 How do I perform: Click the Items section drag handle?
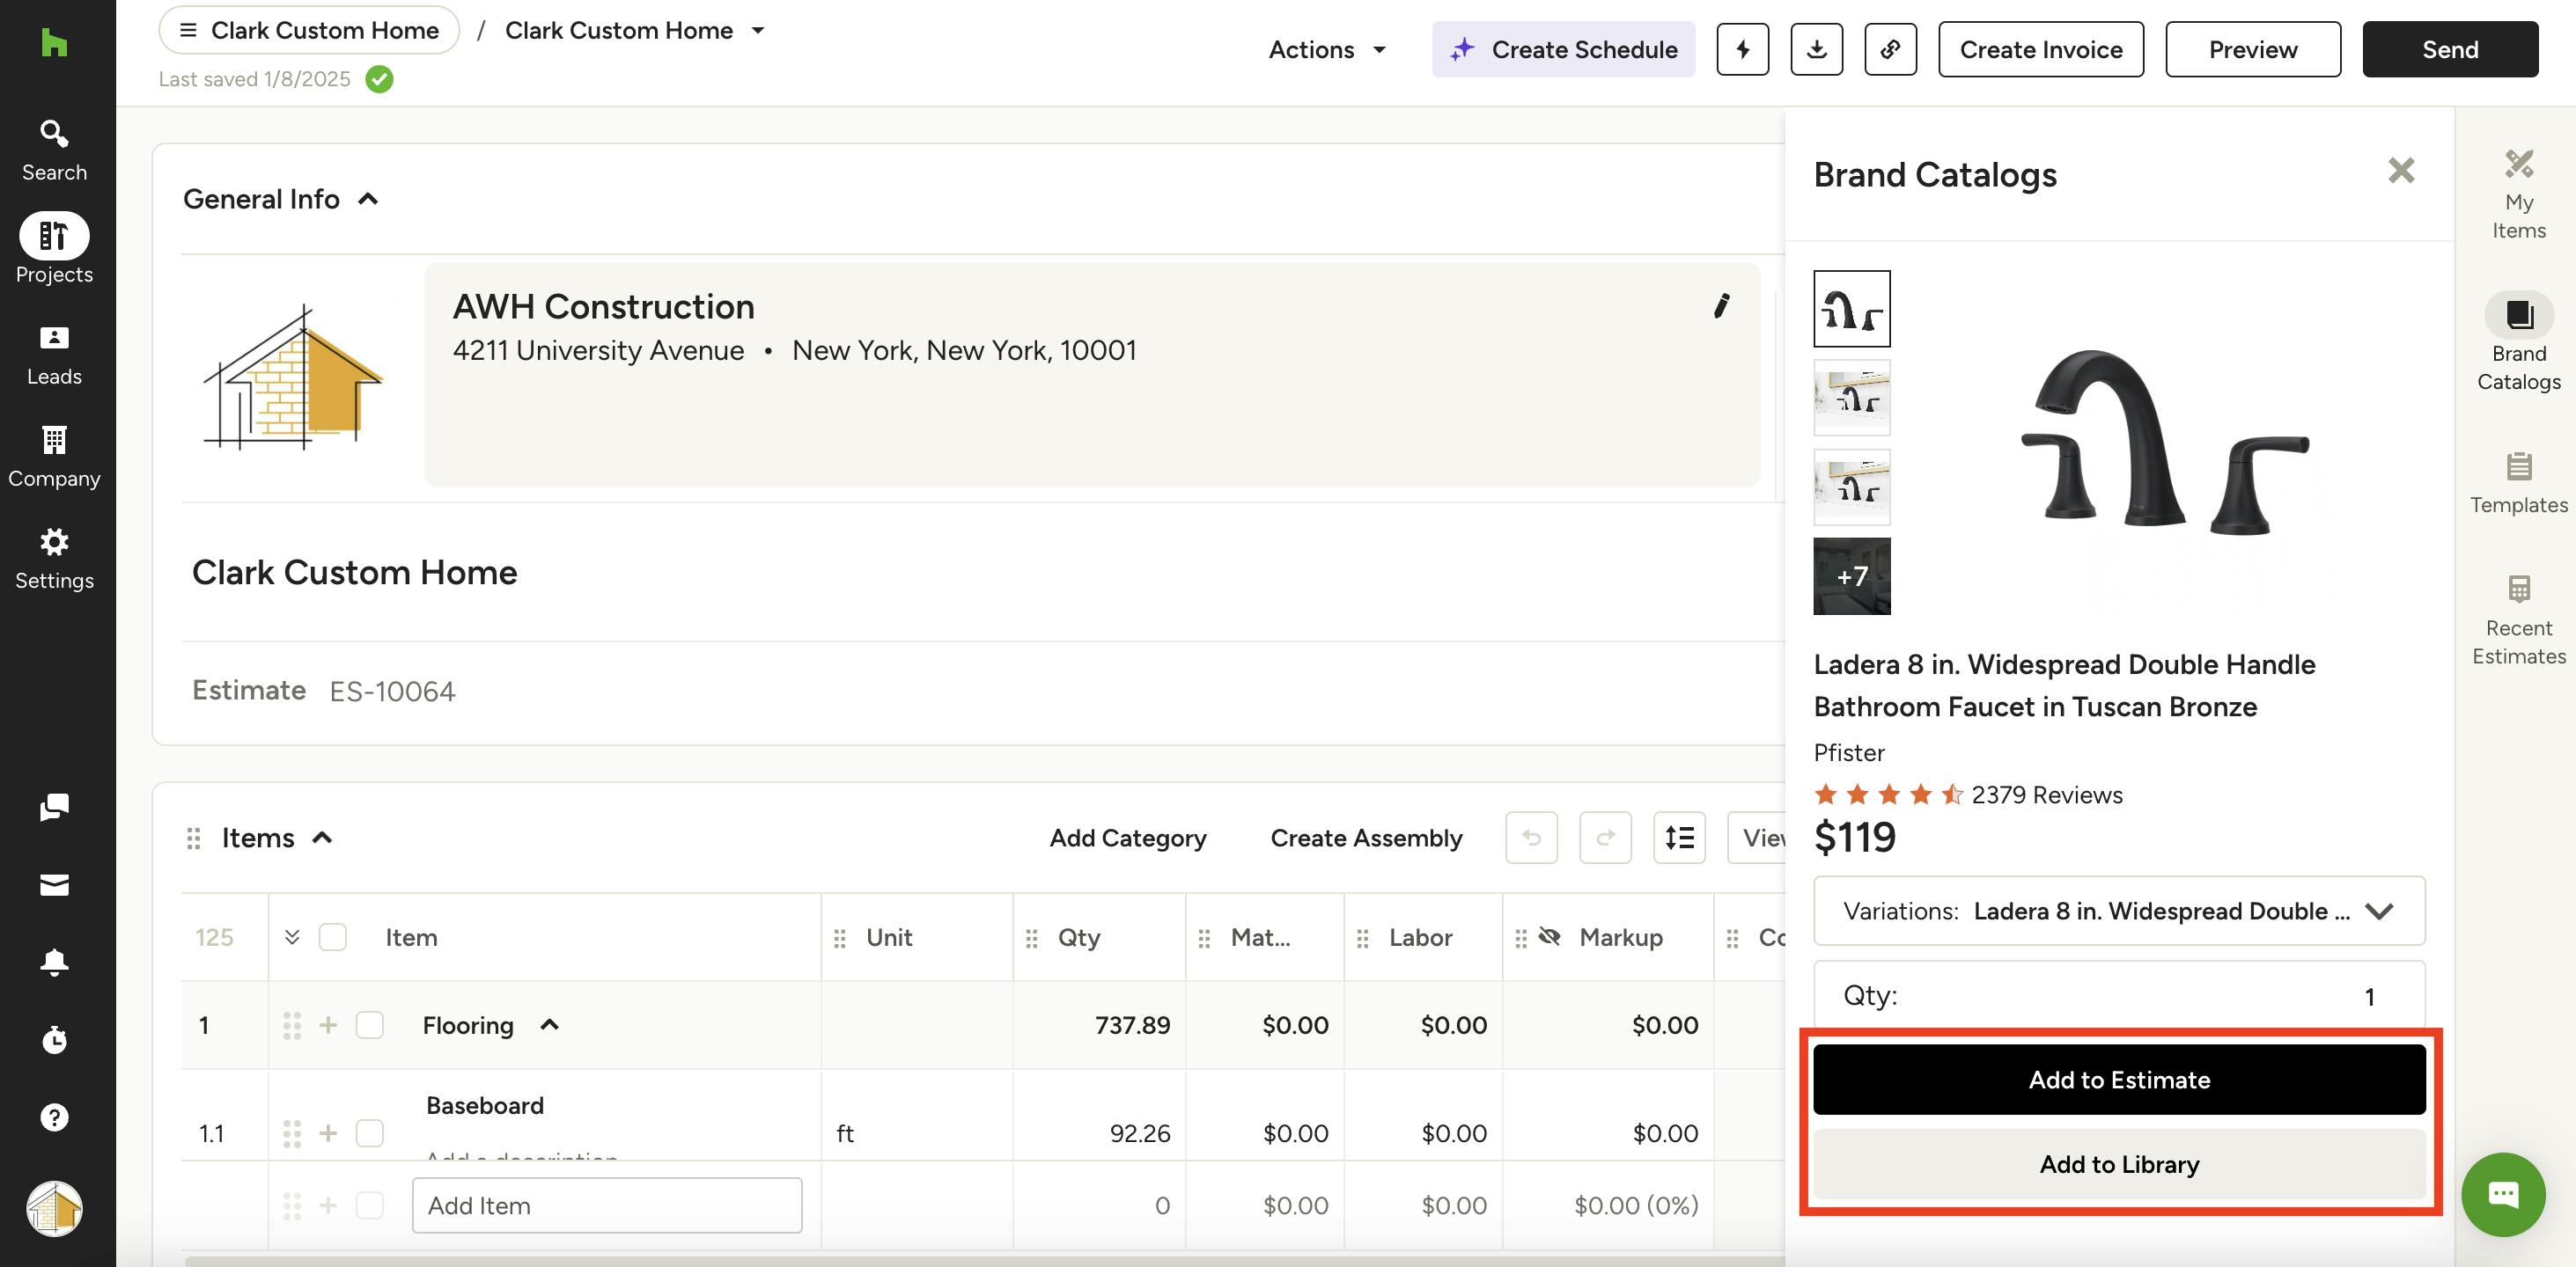pos(194,839)
